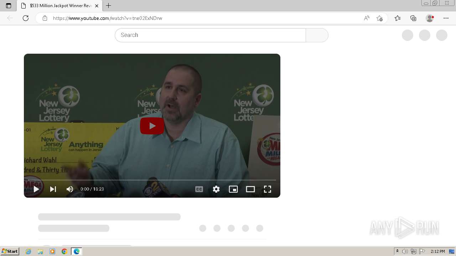Open the browser profile menu
The image size is (456, 256).
[x=430, y=18]
